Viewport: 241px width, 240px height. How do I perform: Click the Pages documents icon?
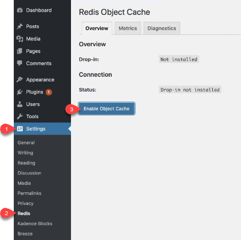point(20,51)
